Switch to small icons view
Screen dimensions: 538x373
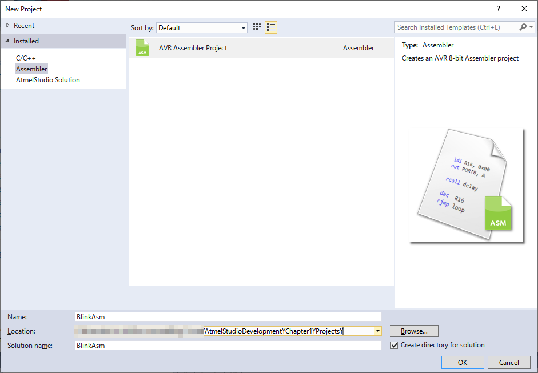[257, 27]
